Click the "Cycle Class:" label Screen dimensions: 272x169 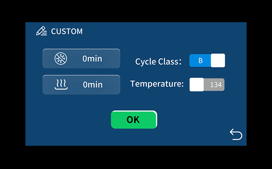(158, 62)
